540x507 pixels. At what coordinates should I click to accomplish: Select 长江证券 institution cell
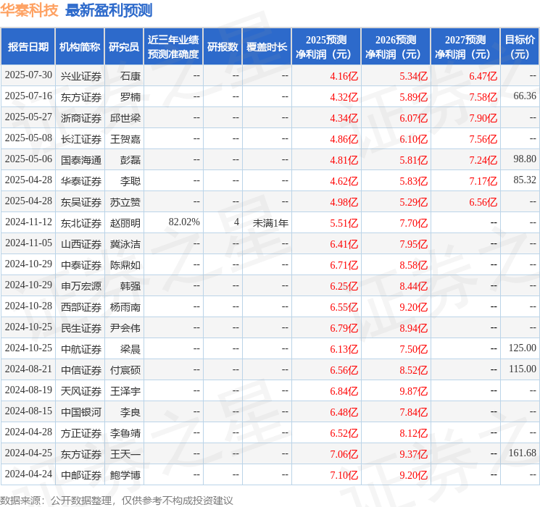(81, 139)
